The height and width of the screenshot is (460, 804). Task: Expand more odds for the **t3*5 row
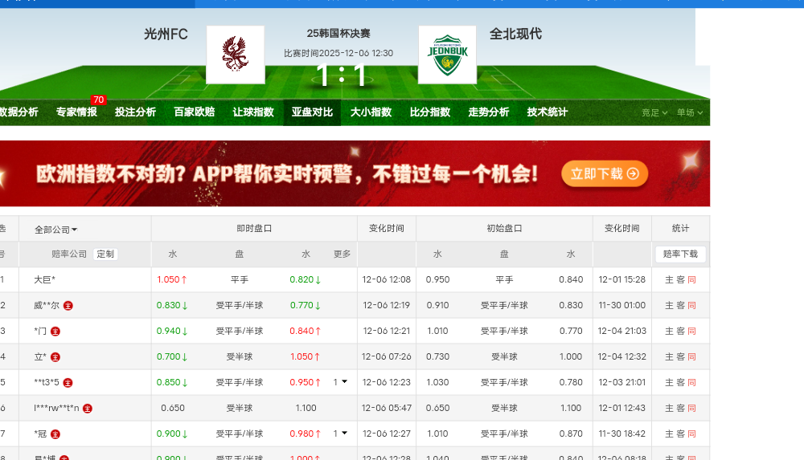341,382
